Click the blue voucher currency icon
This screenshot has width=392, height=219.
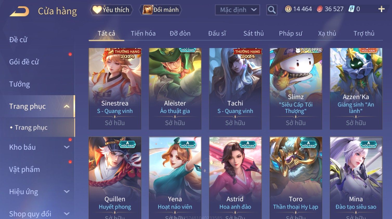[x=351, y=9]
